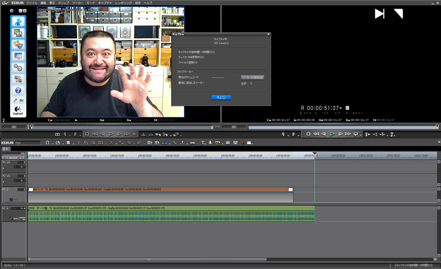Click the red Delete X icon

tap(111, 143)
